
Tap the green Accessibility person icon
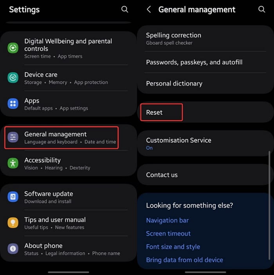(x=13, y=163)
